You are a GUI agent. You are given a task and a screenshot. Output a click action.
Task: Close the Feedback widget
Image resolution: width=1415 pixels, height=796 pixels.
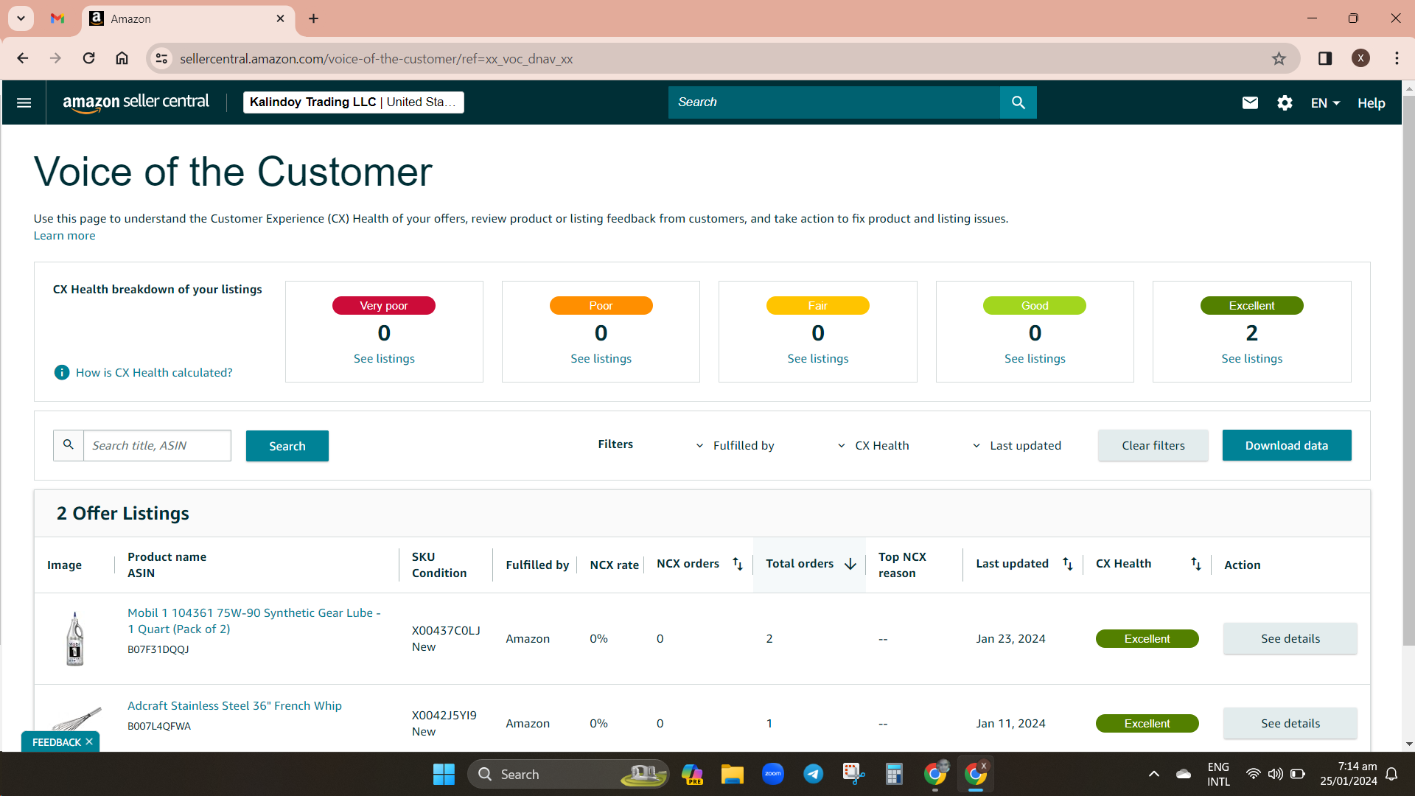pos(89,741)
